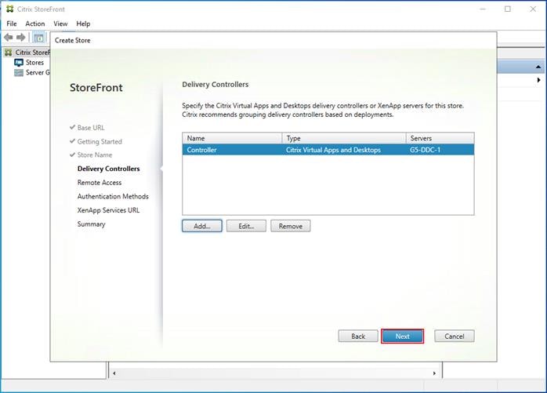This screenshot has width=547, height=393.
Task: Click the horizontal scrollbar left arrow
Action: pyautogui.click(x=114, y=373)
